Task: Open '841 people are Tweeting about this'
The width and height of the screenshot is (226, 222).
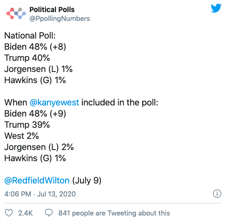Action: click(114, 213)
